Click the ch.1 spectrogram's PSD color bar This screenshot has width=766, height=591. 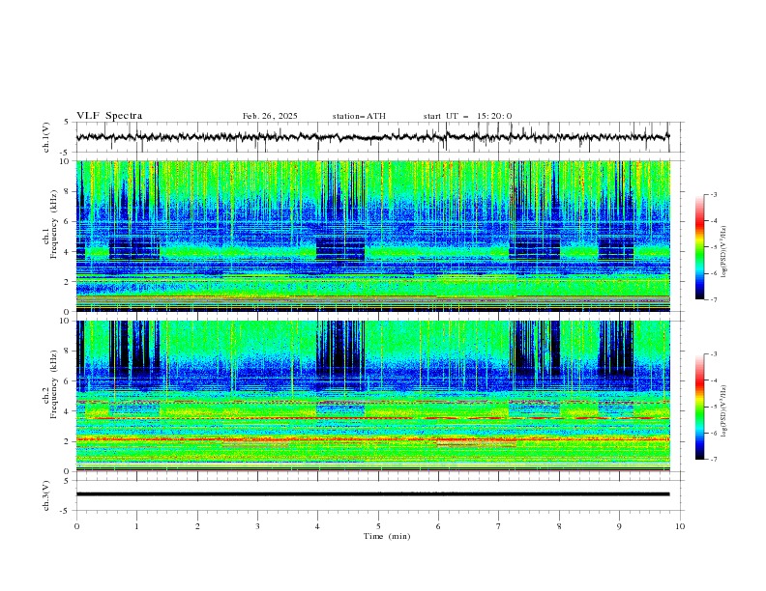coord(699,247)
